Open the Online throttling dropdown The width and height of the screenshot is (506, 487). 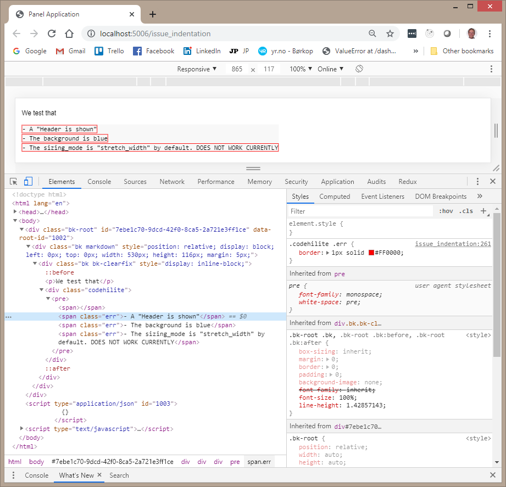point(330,69)
